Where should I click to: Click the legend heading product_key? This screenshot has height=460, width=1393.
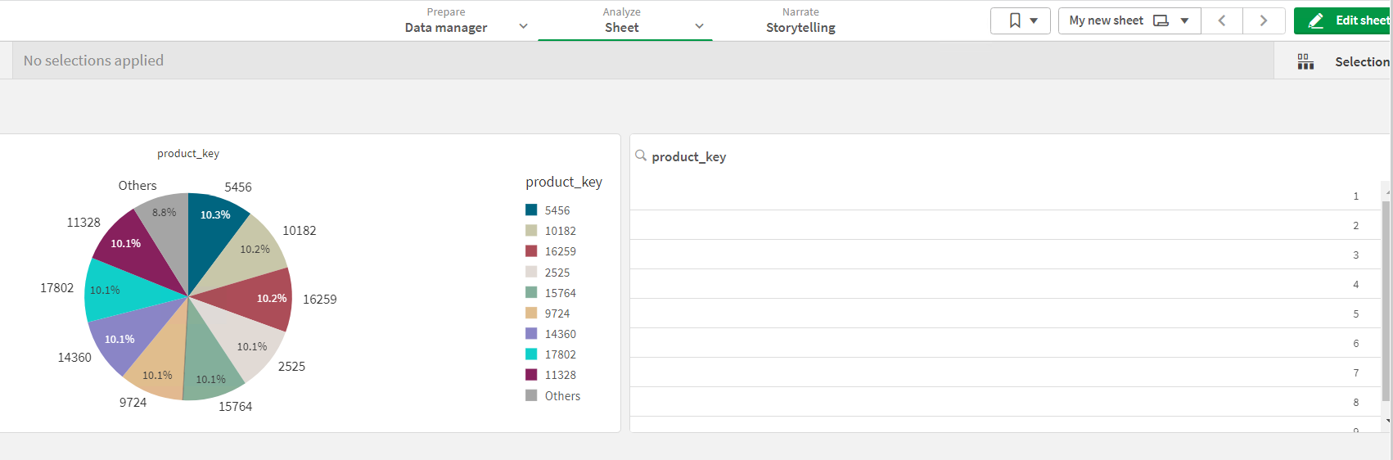564,182
